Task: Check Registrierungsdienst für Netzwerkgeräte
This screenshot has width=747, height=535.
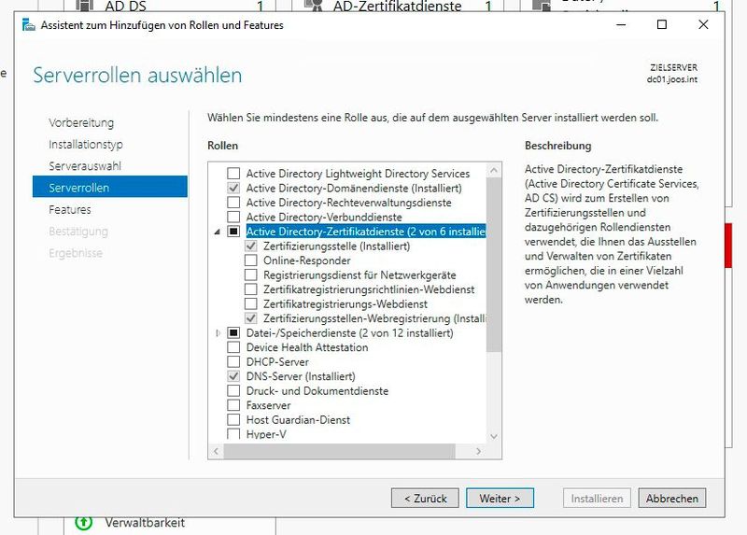Action: [x=250, y=275]
